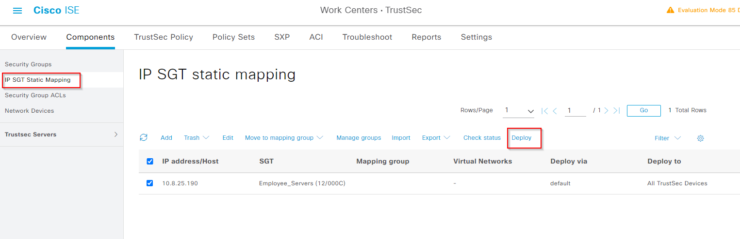Click Manage groups
740x239 pixels.
click(359, 138)
